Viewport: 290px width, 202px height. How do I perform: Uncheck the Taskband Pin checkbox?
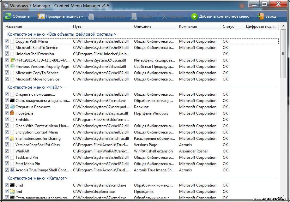coord(7,157)
